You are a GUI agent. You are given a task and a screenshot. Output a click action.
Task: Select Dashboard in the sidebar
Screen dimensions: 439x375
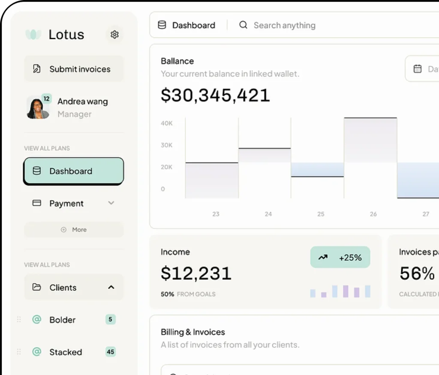click(x=74, y=171)
